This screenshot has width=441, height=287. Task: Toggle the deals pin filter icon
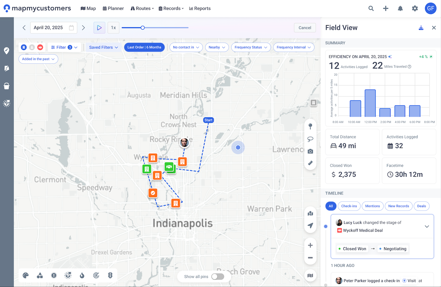[x=40, y=47]
